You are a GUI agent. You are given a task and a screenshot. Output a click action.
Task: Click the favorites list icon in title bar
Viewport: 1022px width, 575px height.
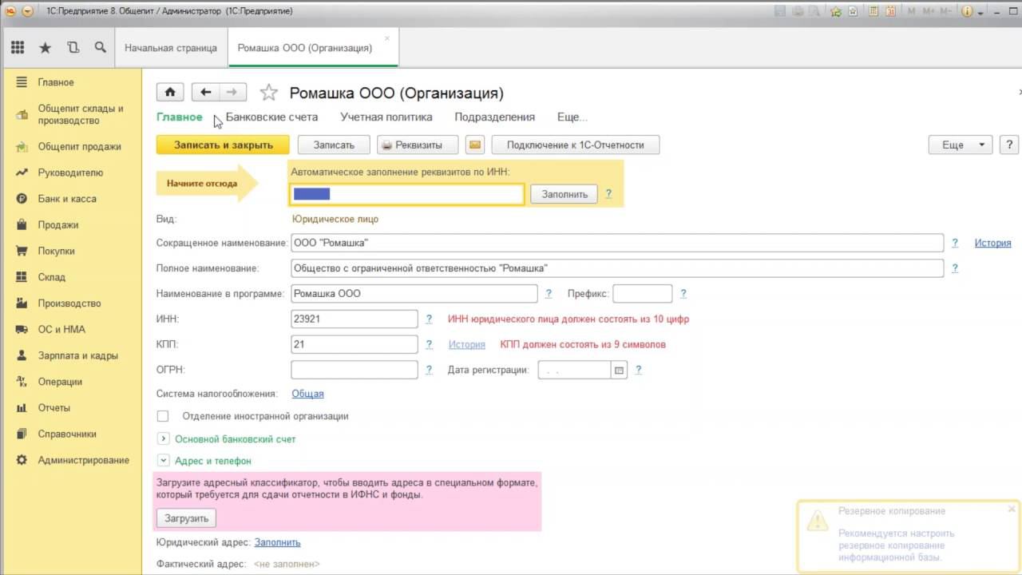point(854,11)
